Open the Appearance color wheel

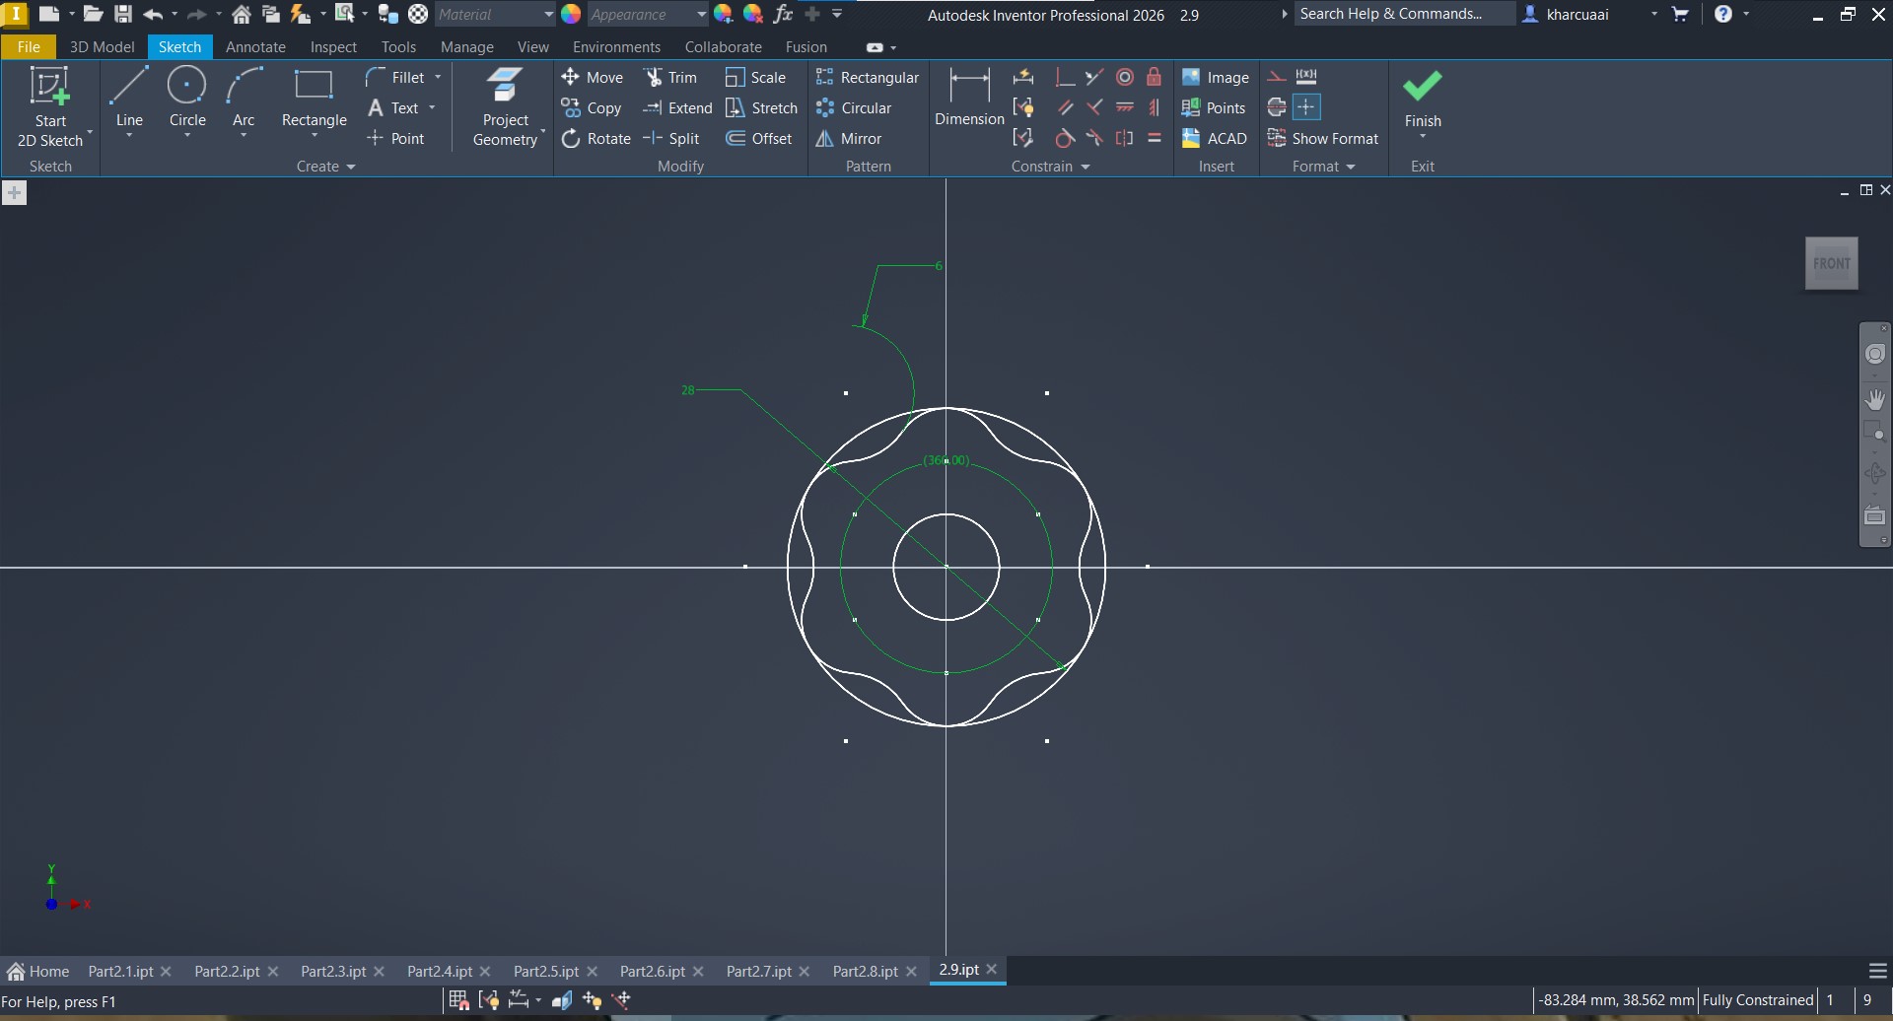[x=571, y=15]
